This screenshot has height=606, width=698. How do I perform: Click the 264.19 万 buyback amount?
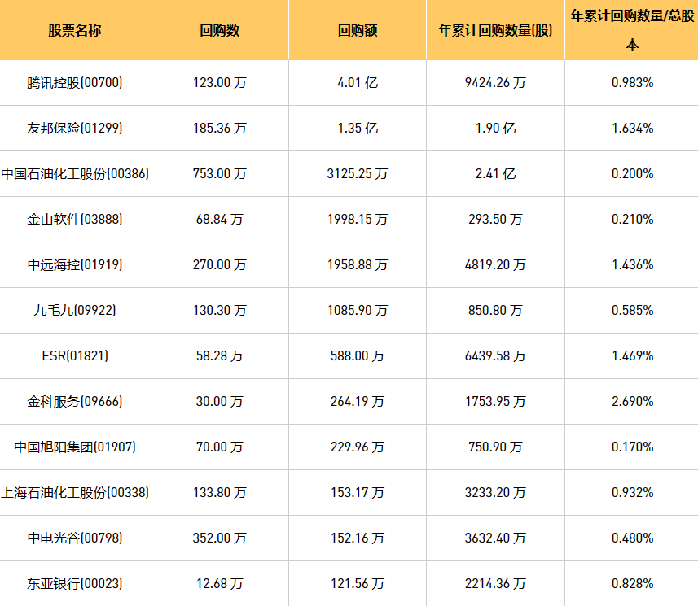[358, 402]
